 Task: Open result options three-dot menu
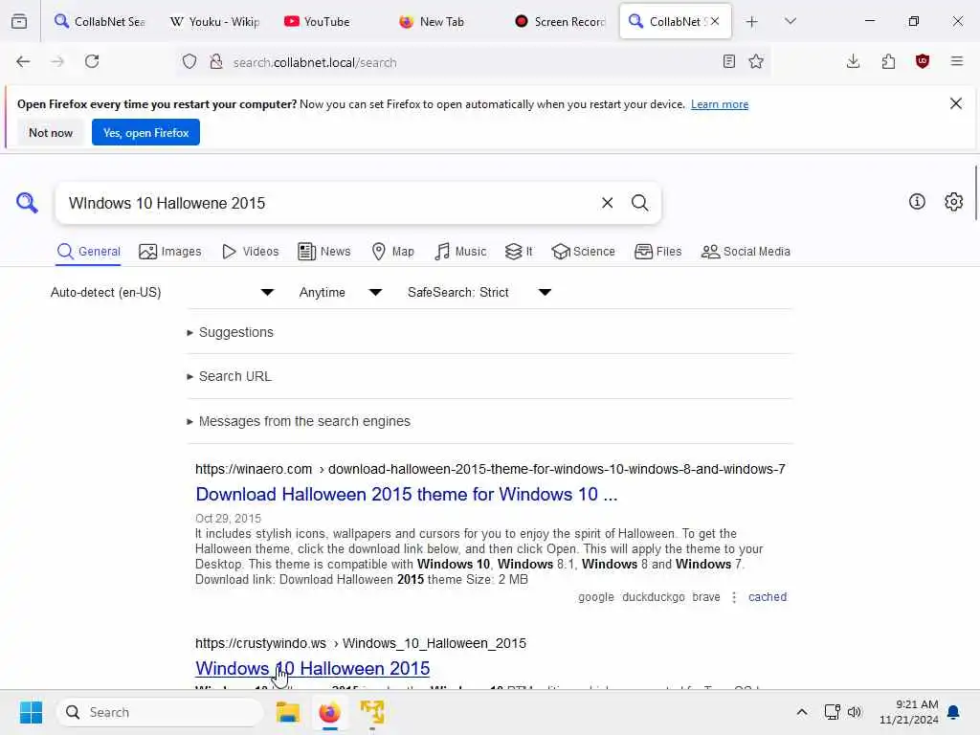[734, 597]
